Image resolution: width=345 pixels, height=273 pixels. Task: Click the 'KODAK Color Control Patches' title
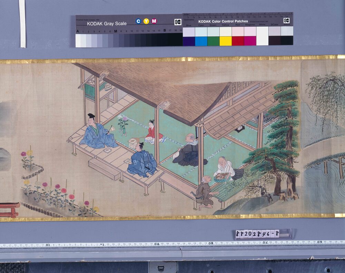223,21
